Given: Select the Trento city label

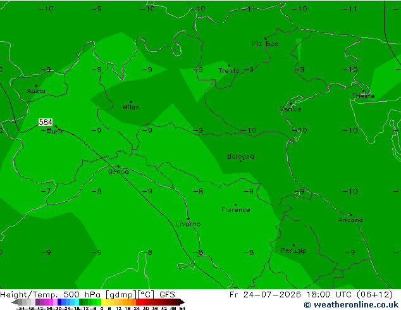Looking at the screenshot, I should coord(229,71).
